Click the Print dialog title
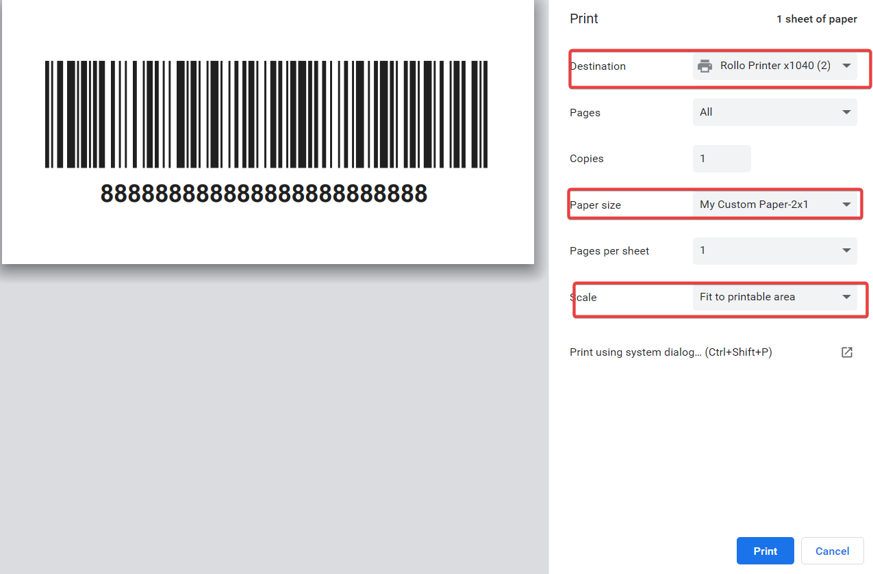Viewport: 873px width, 574px height. pyautogui.click(x=583, y=18)
